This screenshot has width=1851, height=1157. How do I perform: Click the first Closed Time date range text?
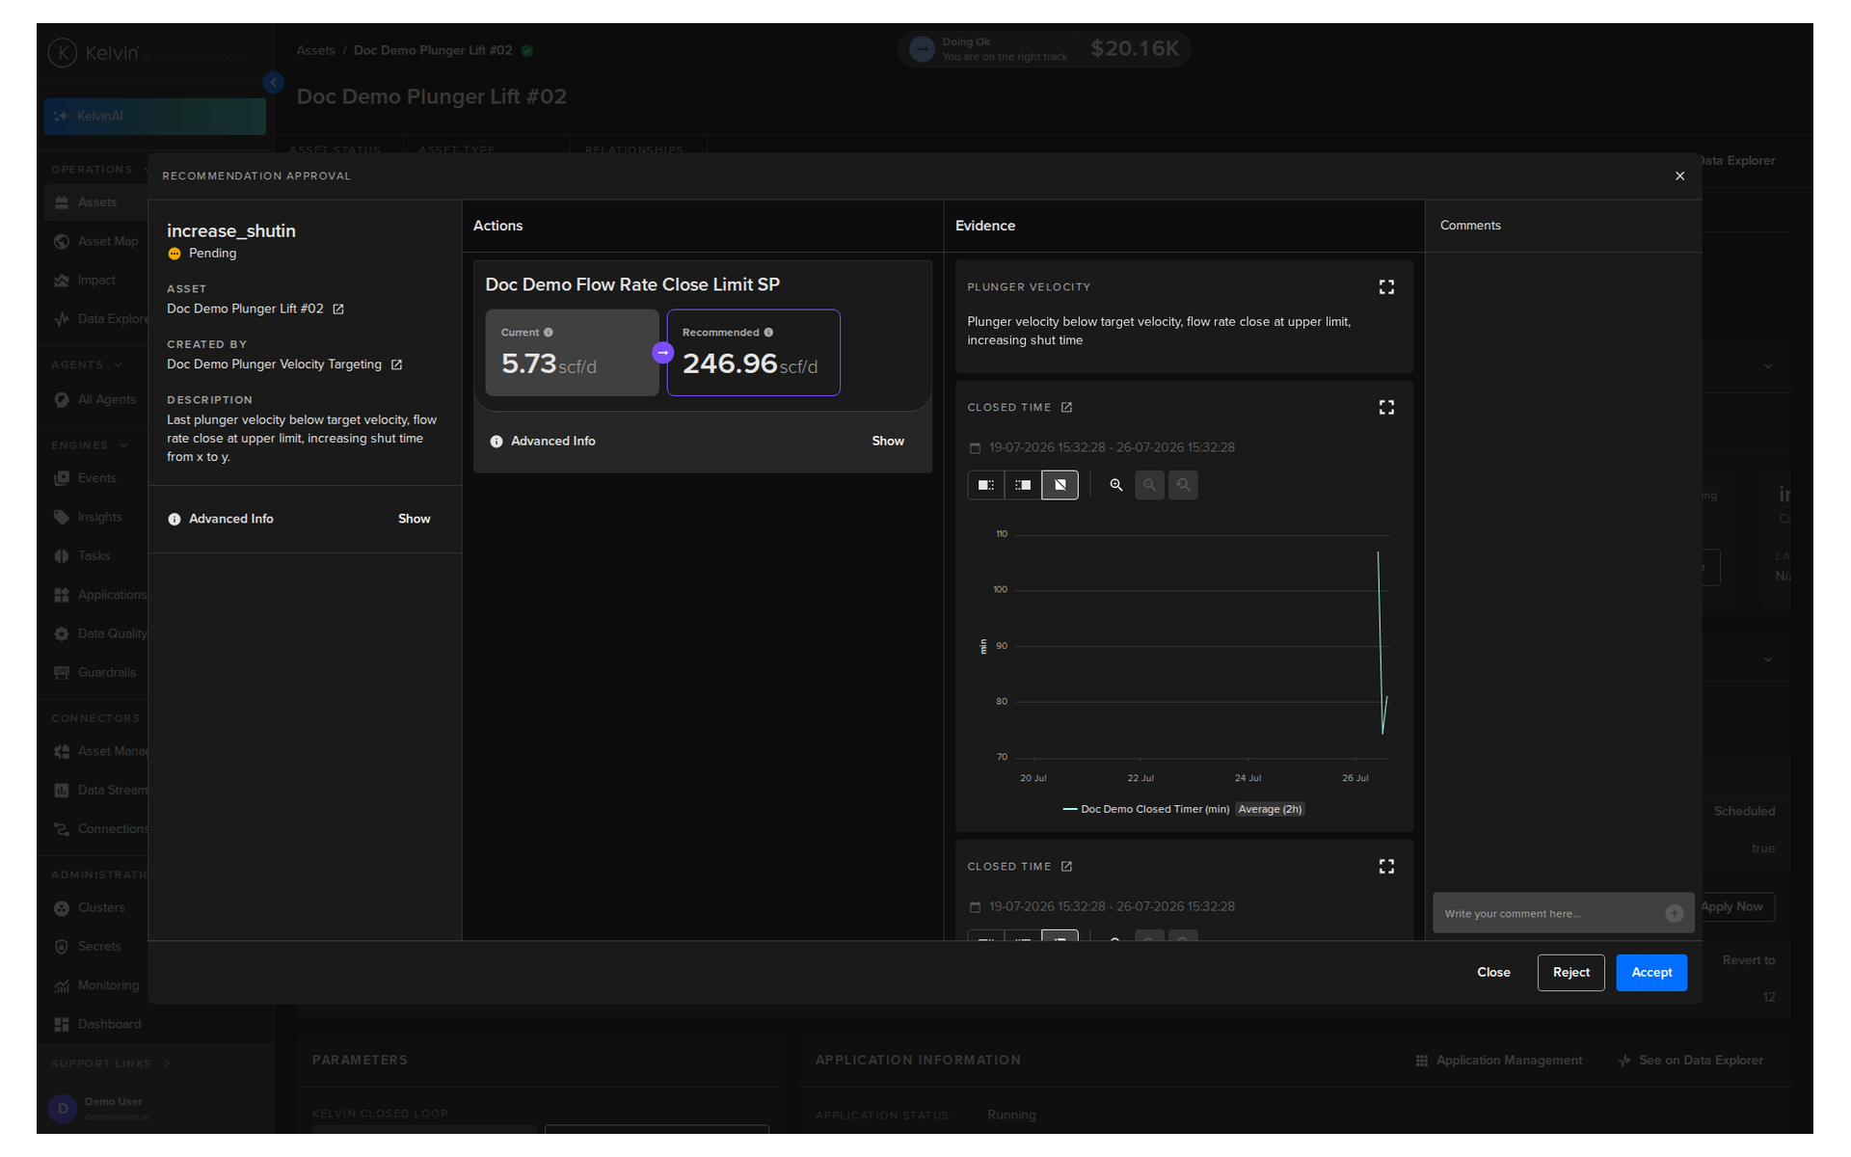tap(1112, 448)
